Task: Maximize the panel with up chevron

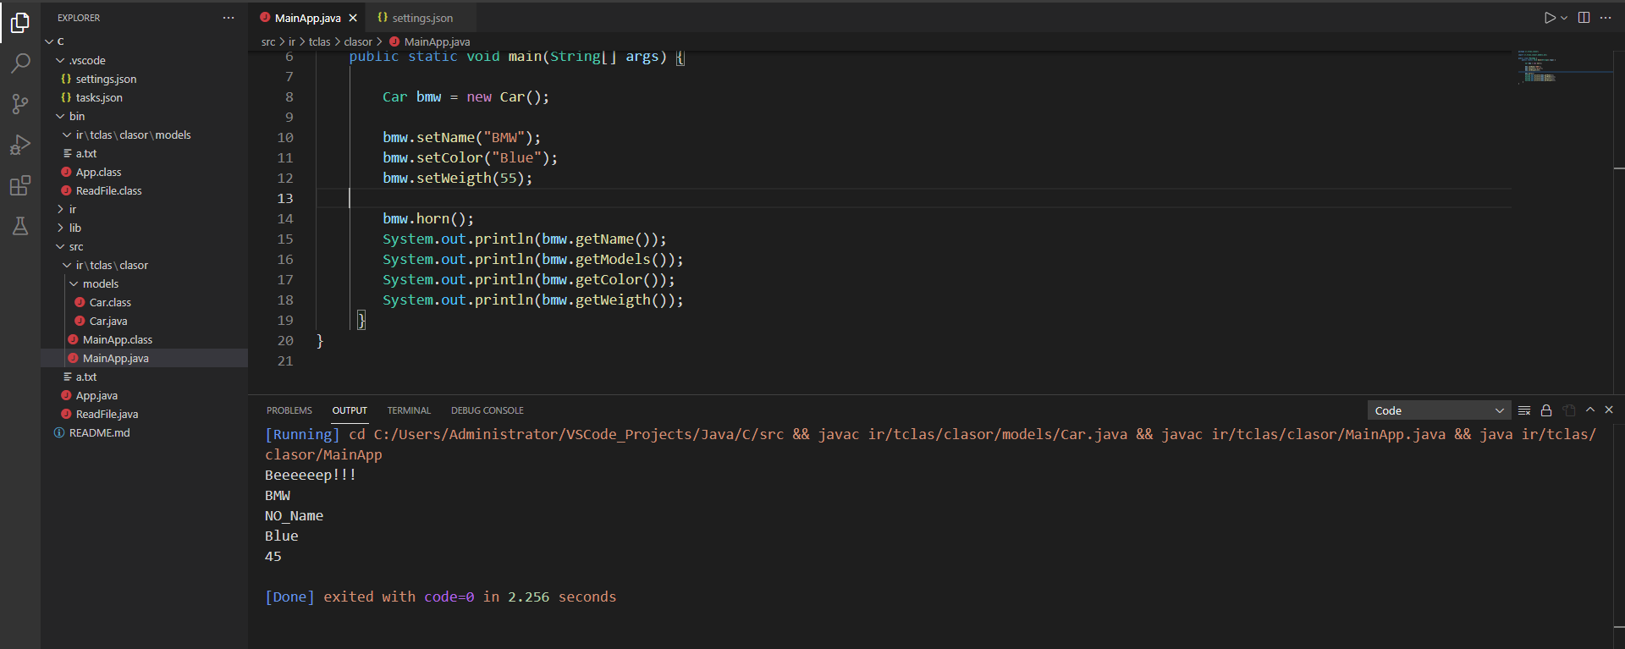Action: point(1590,410)
